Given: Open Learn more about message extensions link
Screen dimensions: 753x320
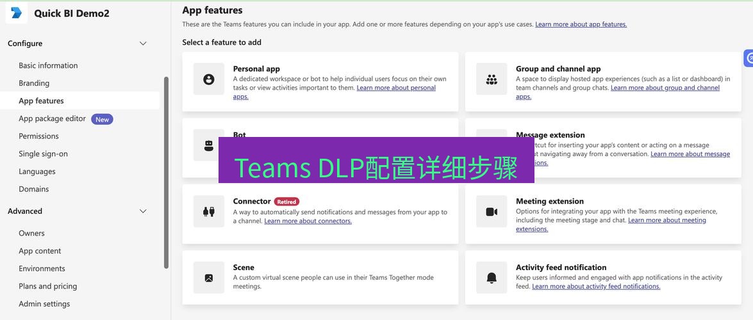Looking at the screenshot, I should [690, 154].
